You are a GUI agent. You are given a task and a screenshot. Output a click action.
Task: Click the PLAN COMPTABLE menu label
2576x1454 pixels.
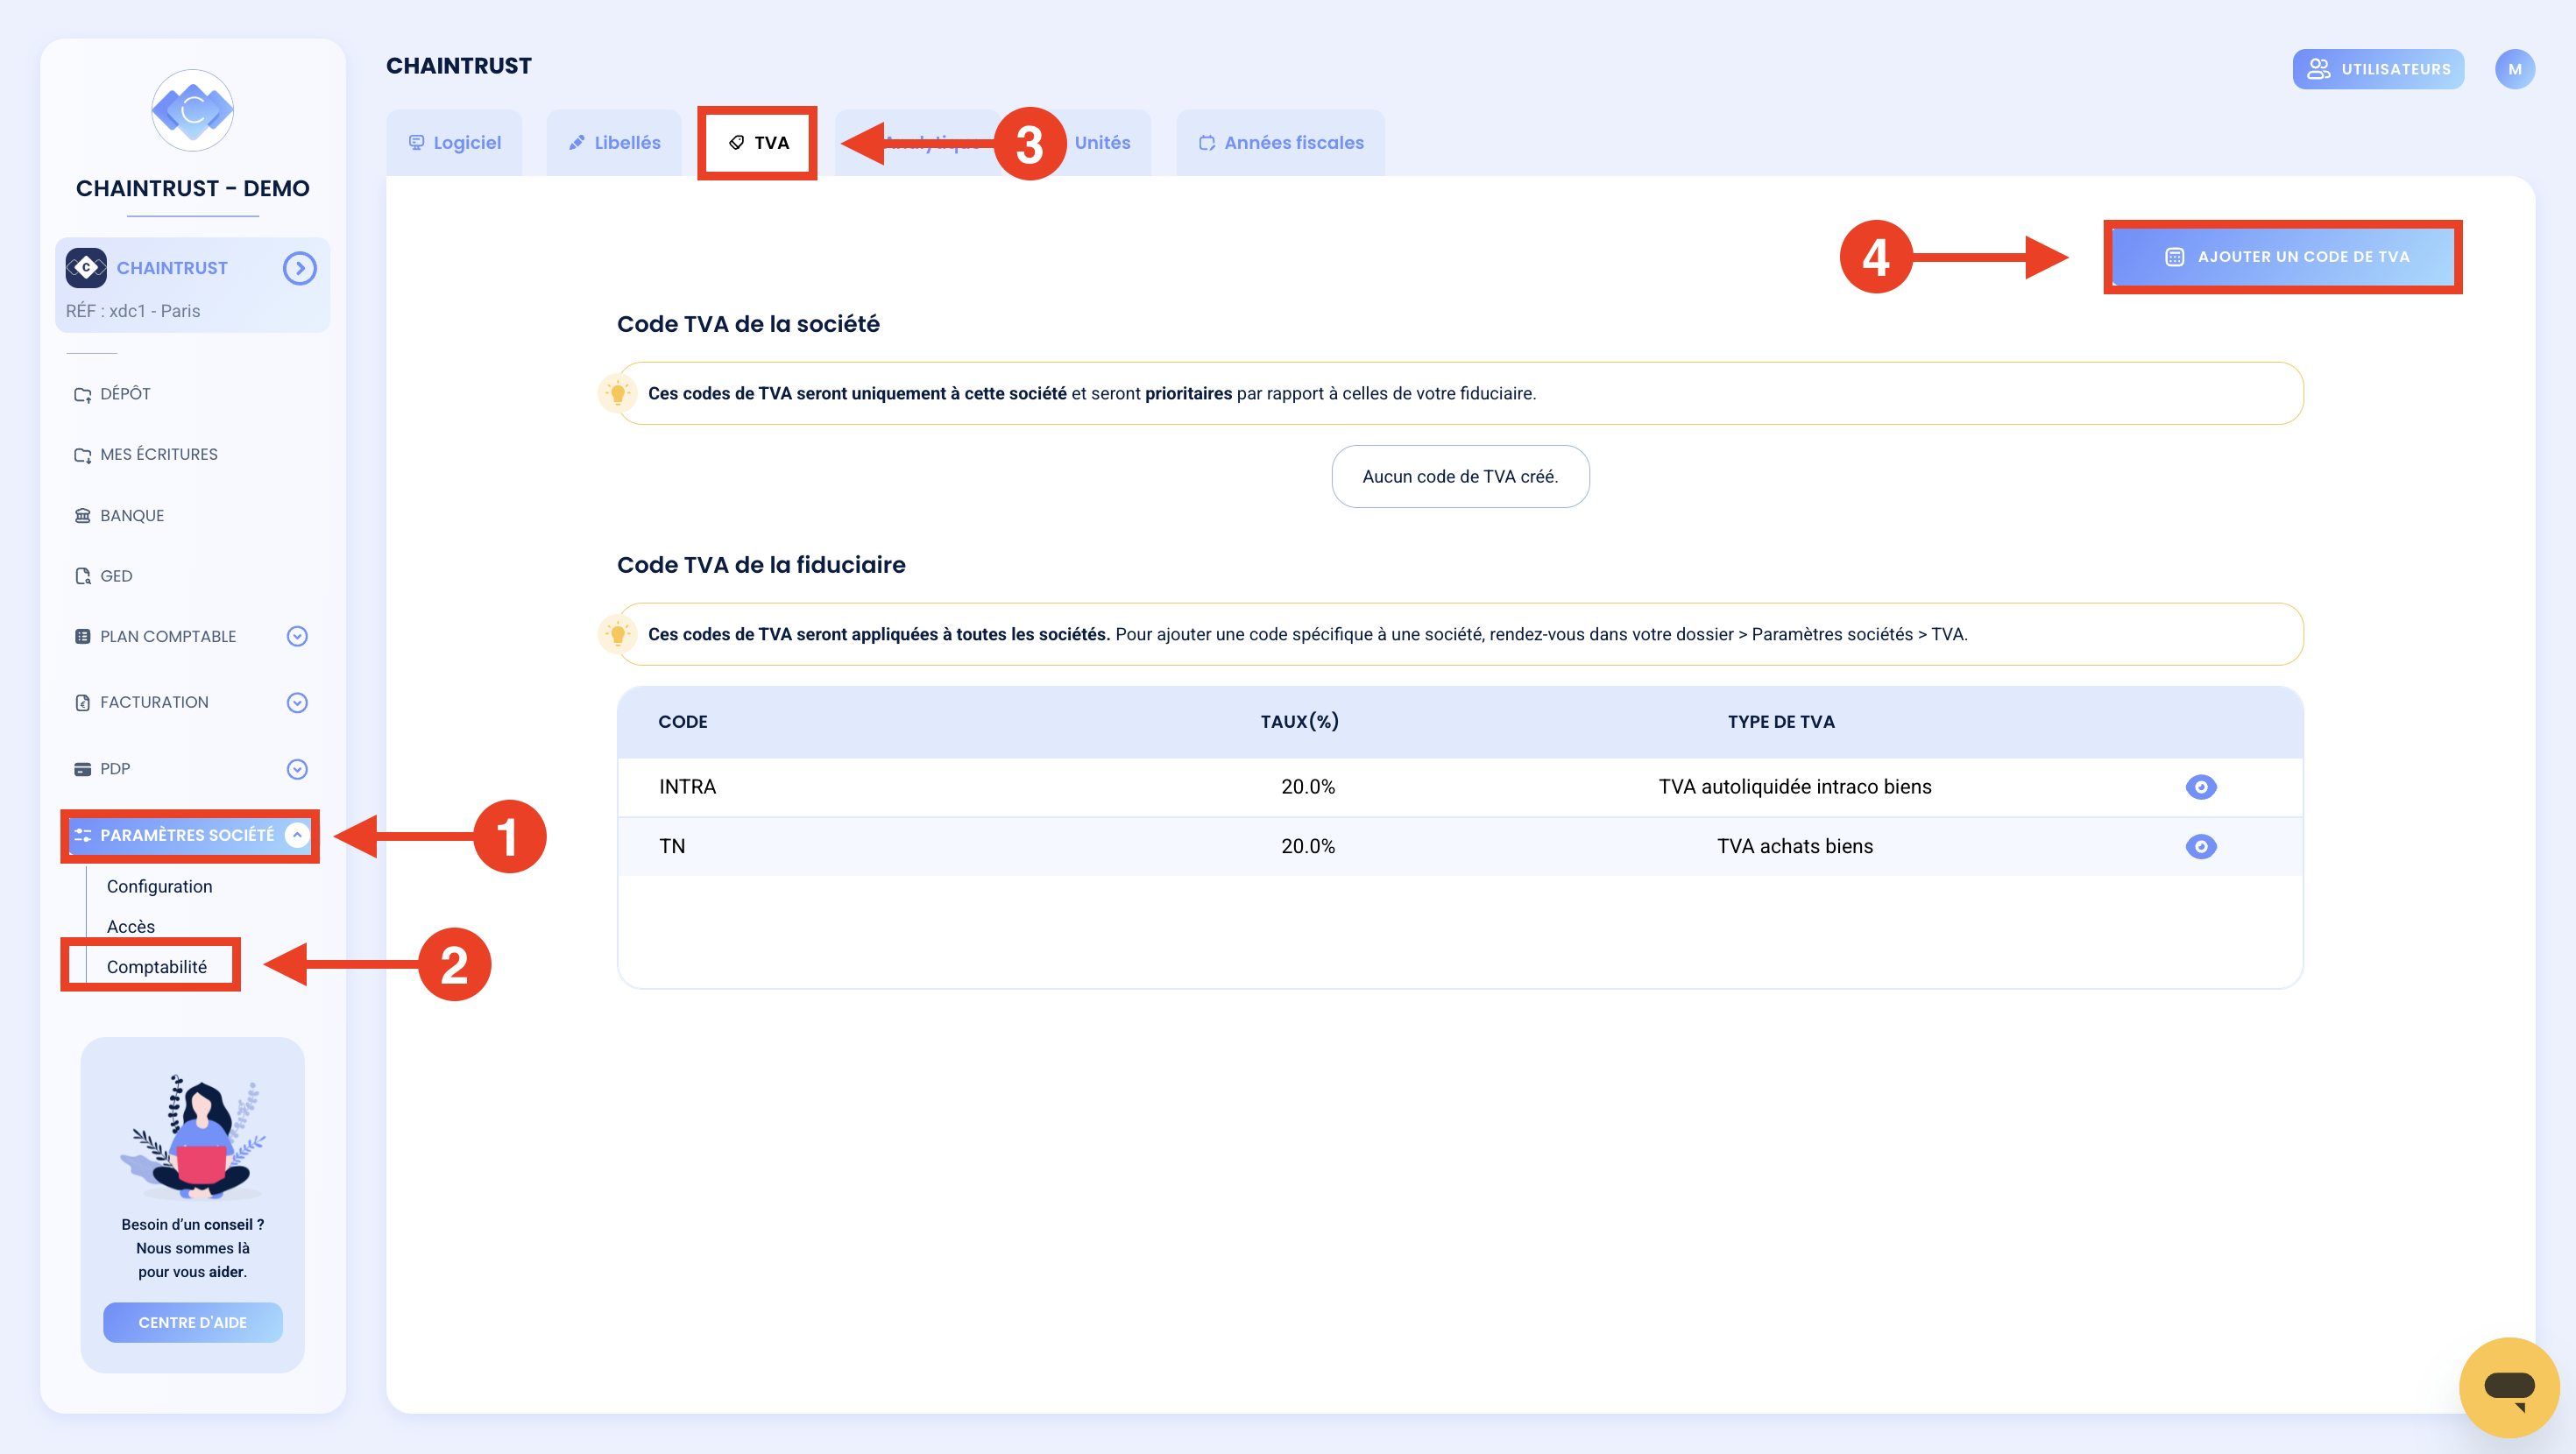pyautogui.click(x=168, y=636)
